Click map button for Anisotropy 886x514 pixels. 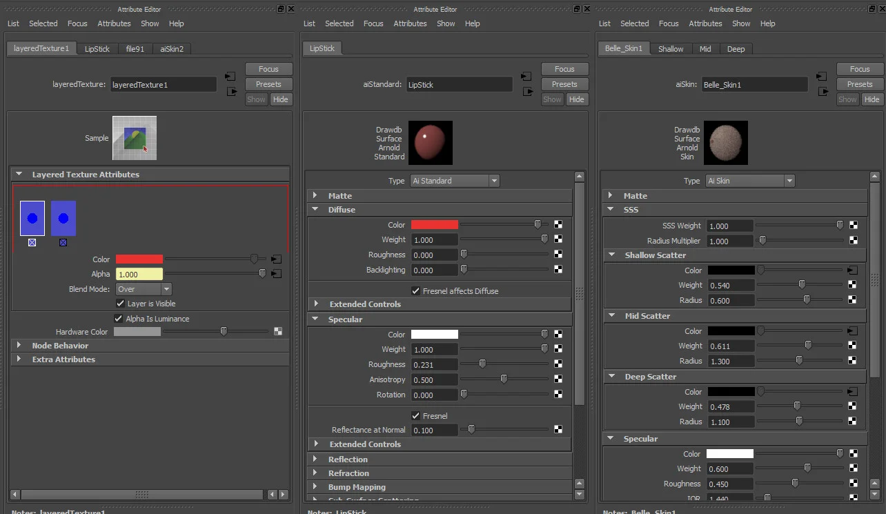tap(558, 380)
